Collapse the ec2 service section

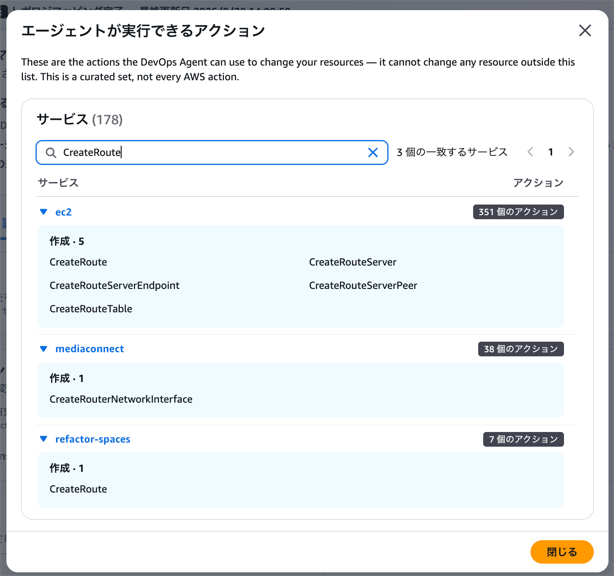44,212
